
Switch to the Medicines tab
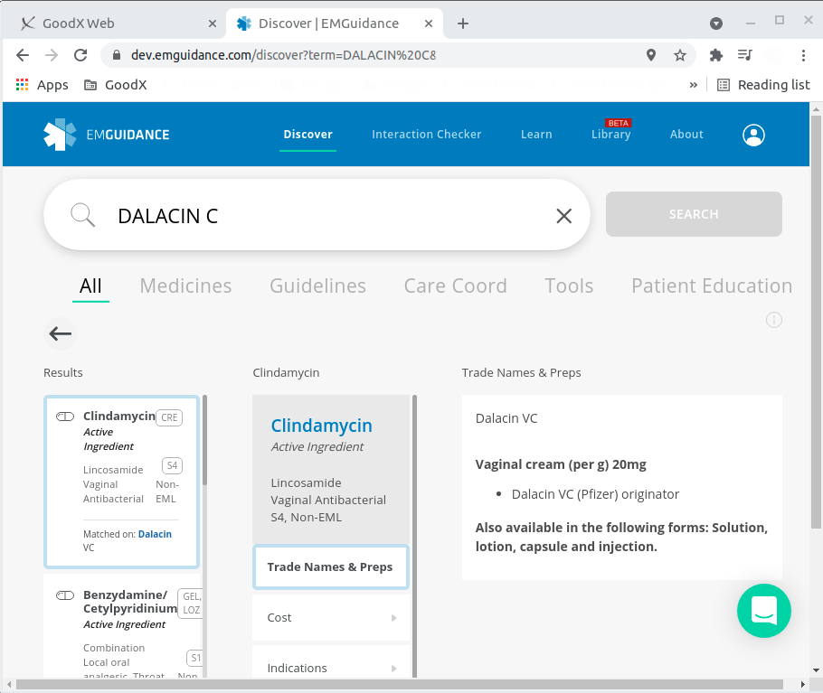pos(185,286)
